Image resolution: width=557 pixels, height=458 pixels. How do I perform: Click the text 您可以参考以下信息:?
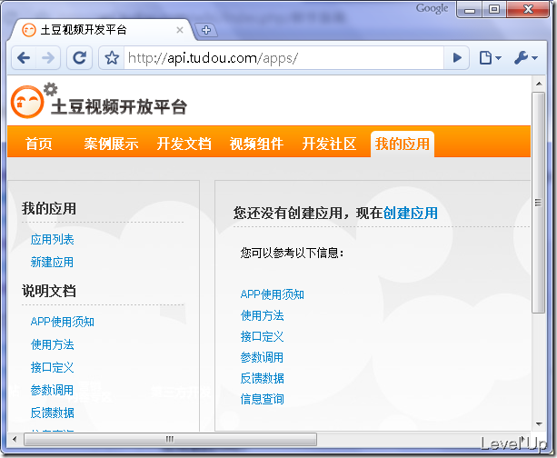click(292, 254)
